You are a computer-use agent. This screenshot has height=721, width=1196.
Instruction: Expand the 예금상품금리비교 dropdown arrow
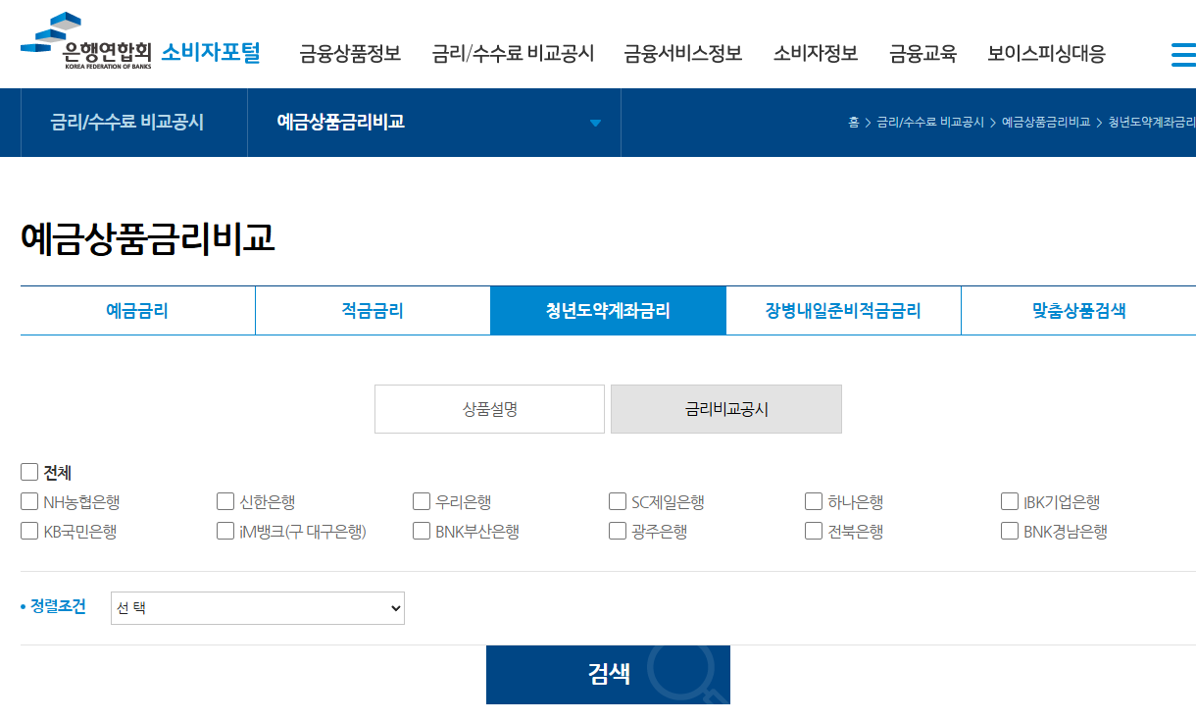tap(595, 123)
